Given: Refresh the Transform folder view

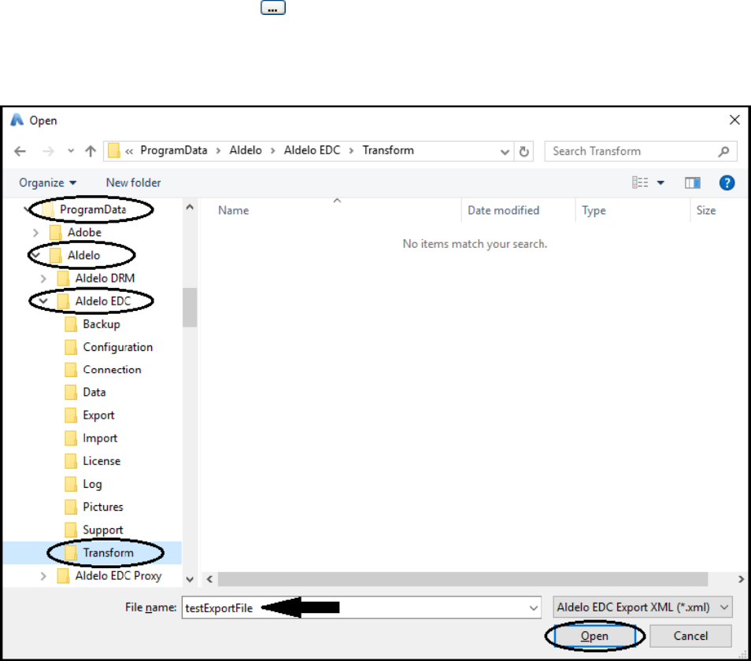Looking at the screenshot, I should point(524,152).
